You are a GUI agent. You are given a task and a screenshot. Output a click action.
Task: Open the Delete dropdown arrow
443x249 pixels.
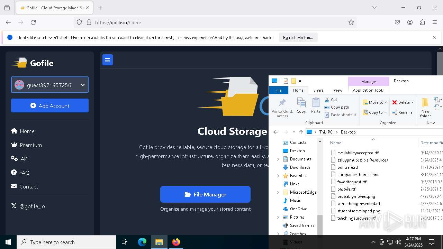[412, 102]
